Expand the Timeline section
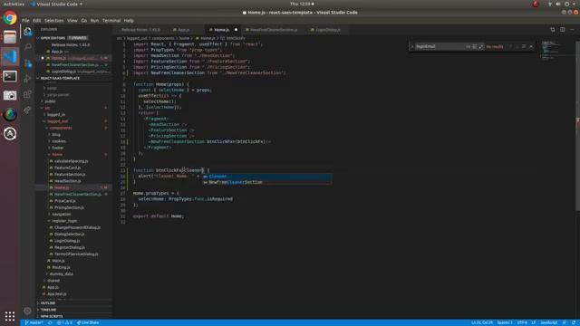This screenshot has height=326, width=580. 74,310
